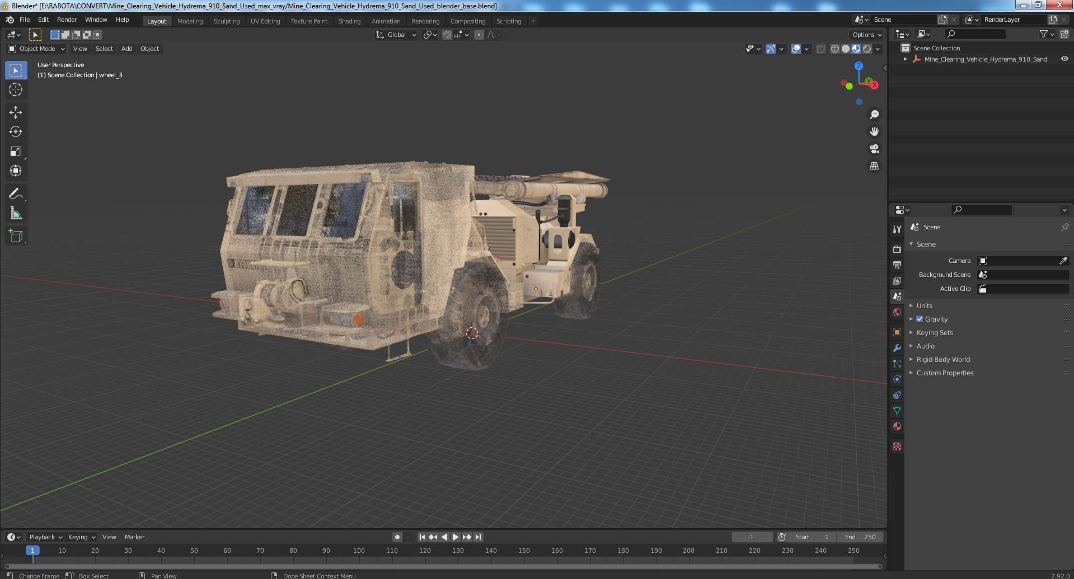
Task: Choose the Move tool
Action: point(16,112)
